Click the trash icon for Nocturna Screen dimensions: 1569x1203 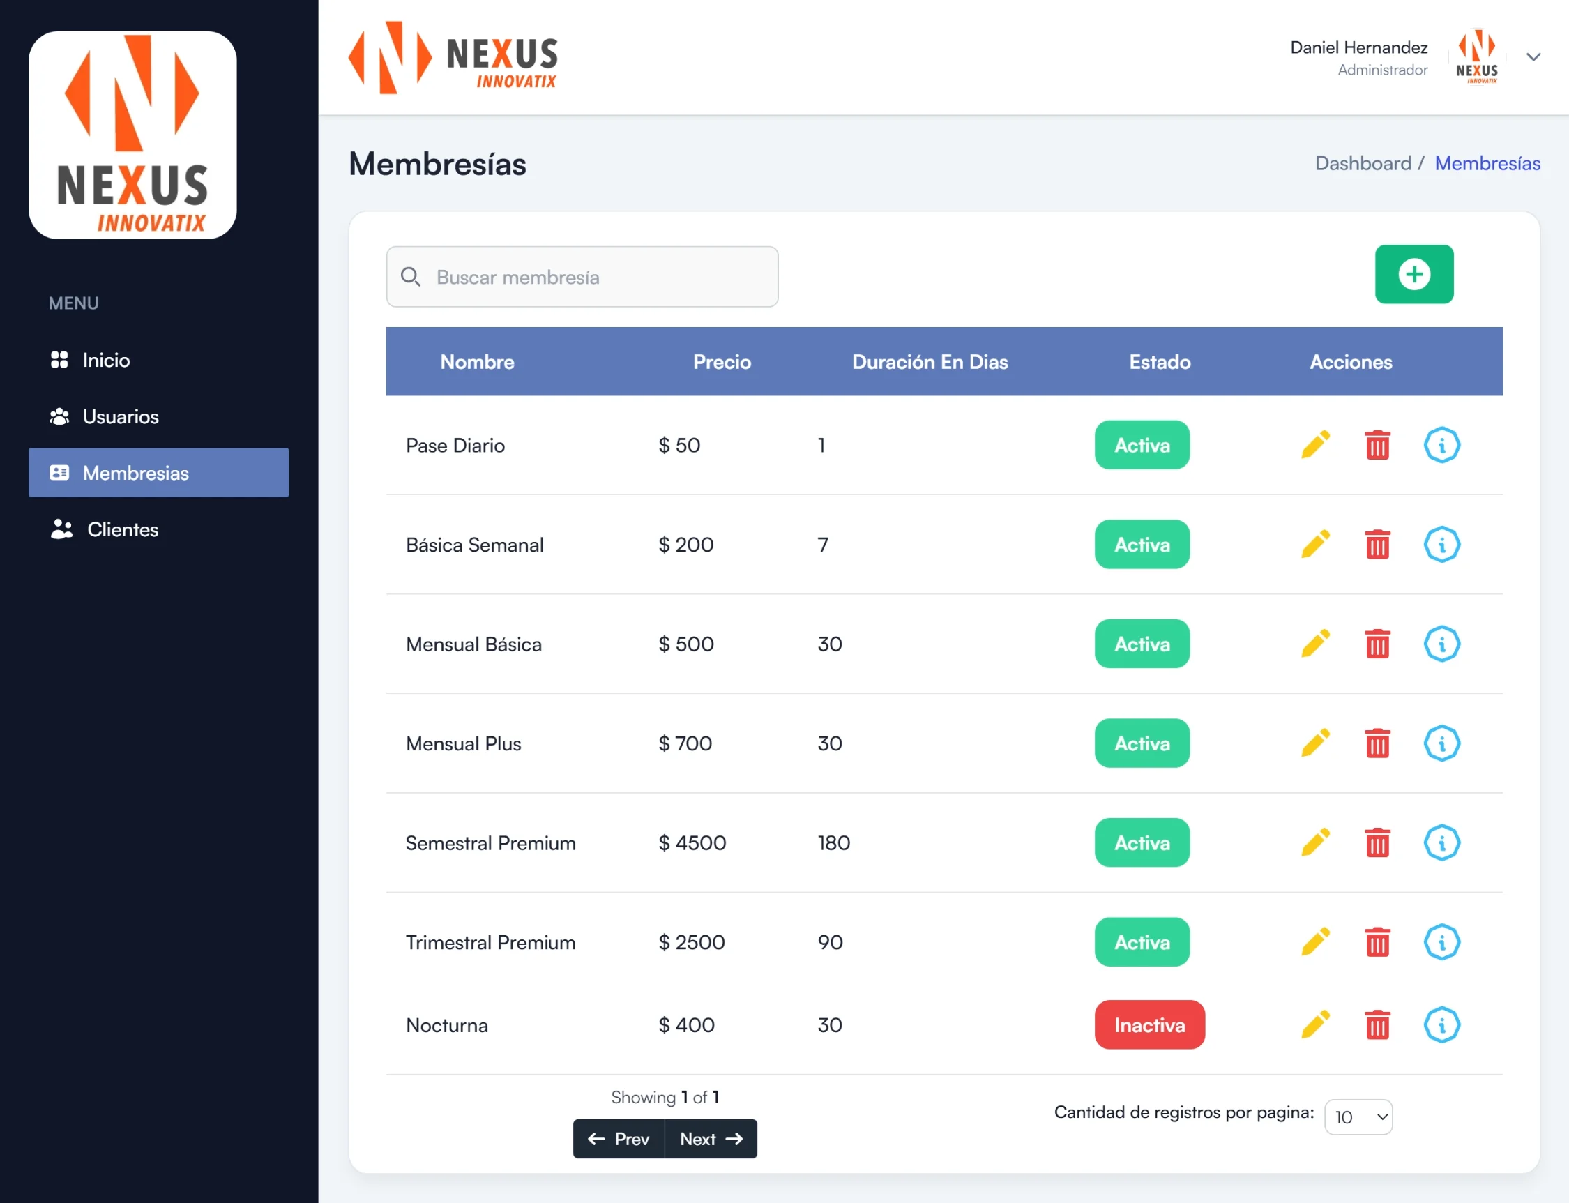click(x=1377, y=1024)
